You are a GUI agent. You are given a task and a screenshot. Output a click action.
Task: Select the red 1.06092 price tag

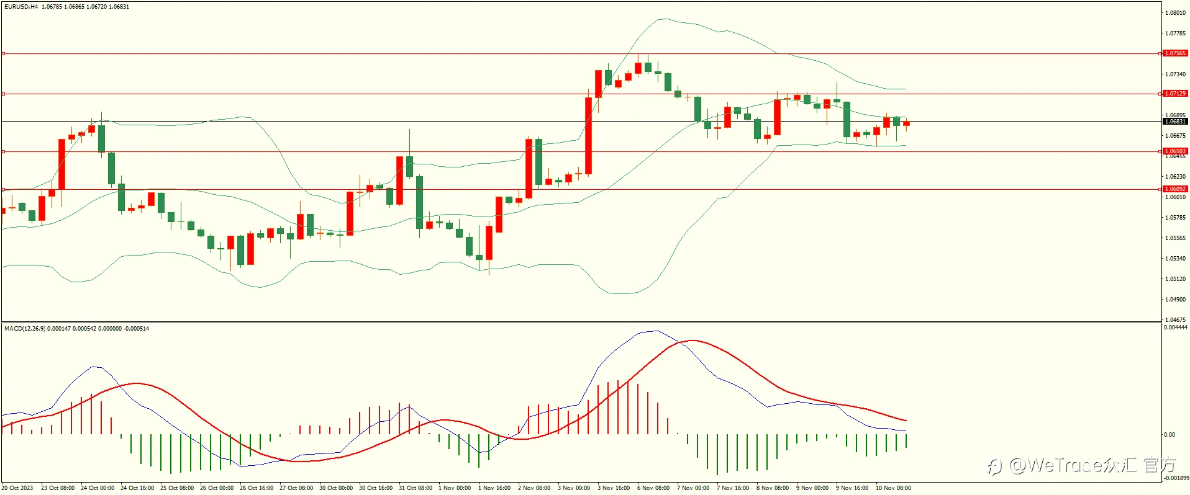pyautogui.click(x=1175, y=189)
